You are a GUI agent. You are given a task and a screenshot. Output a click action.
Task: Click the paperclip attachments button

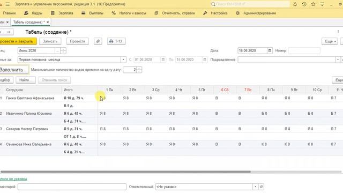point(98,41)
